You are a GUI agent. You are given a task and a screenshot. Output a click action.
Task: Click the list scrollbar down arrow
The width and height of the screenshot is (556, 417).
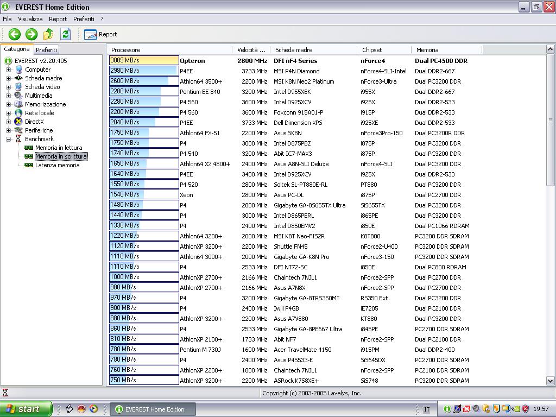pyautogui.click(x=550, y=381)
